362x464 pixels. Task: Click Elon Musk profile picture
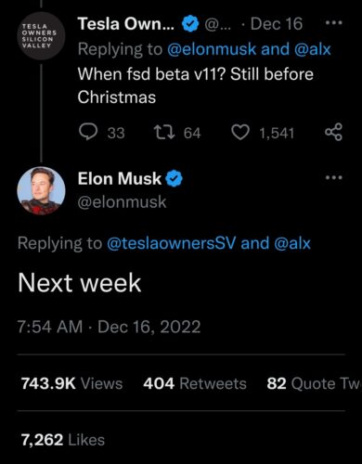41,191
